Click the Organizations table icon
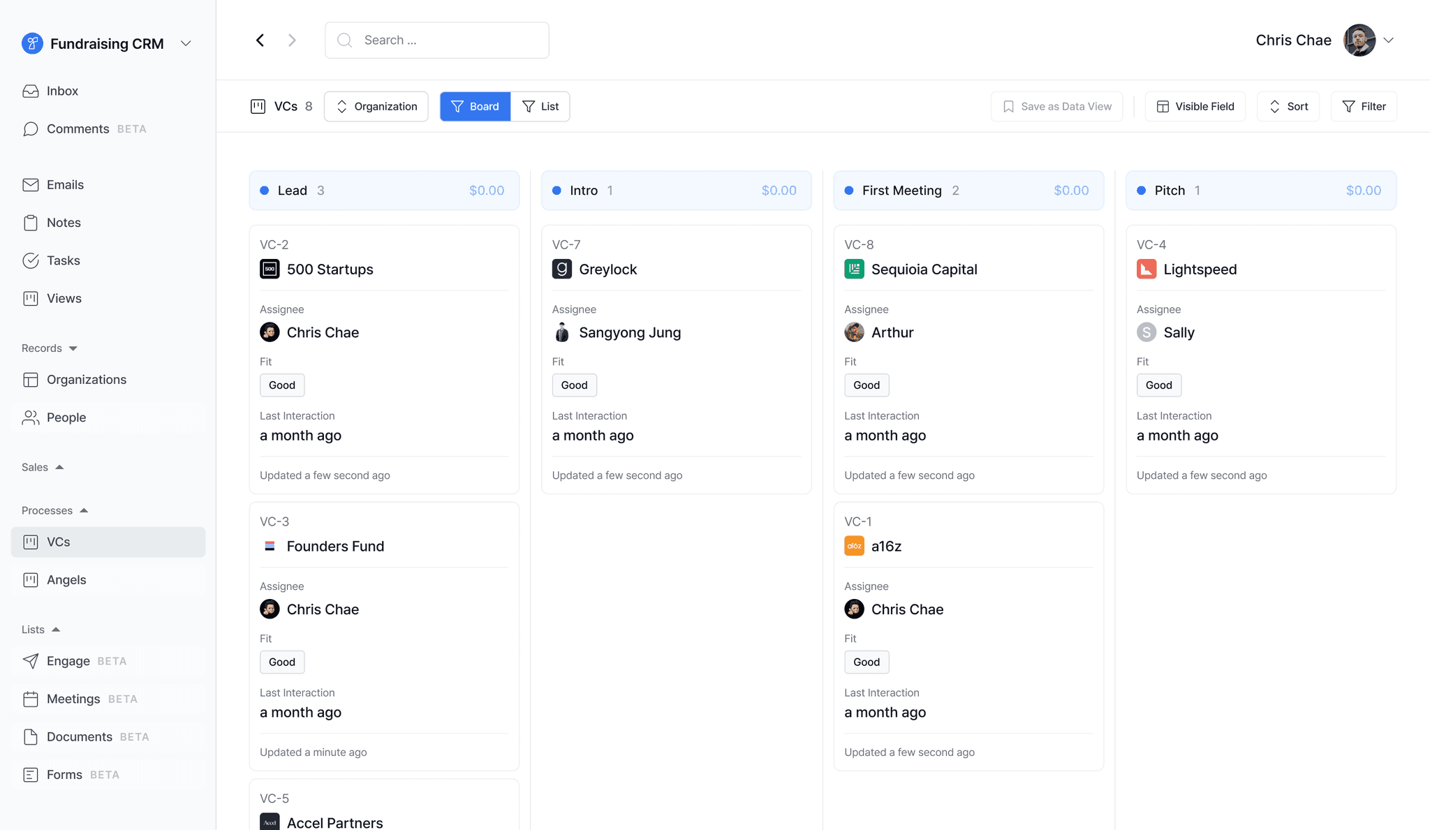Image resolution: width=1430 pixels, height=830 pixels. [31, 380]
